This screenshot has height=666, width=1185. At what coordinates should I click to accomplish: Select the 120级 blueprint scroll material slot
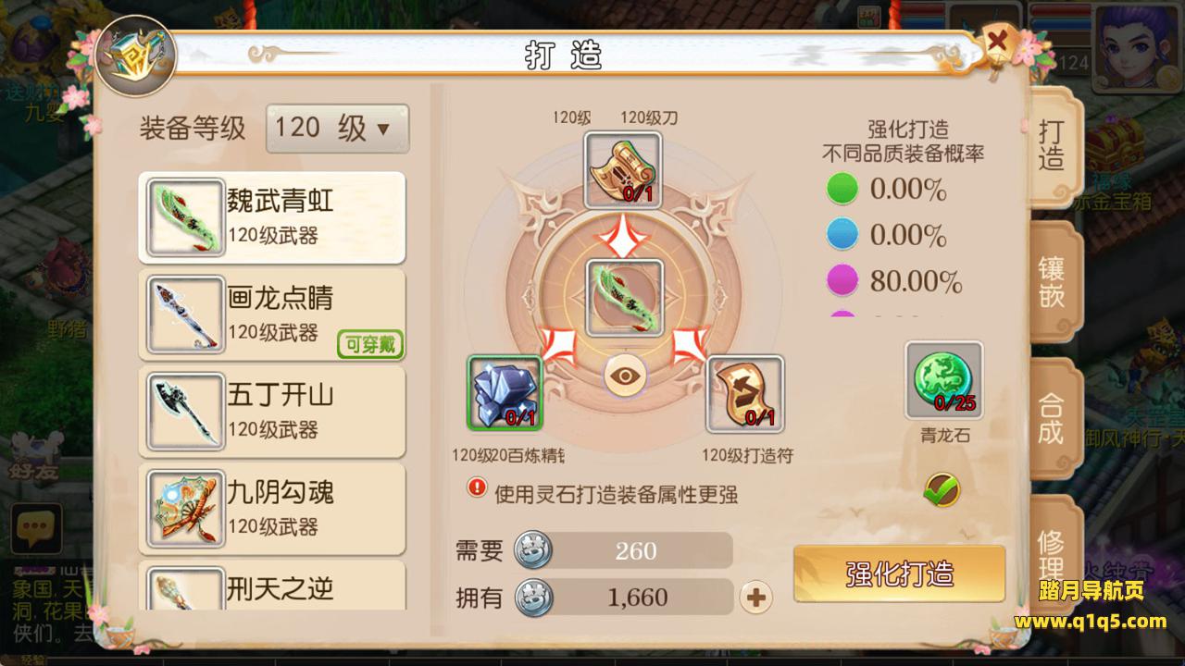click(x=623, y=169)
